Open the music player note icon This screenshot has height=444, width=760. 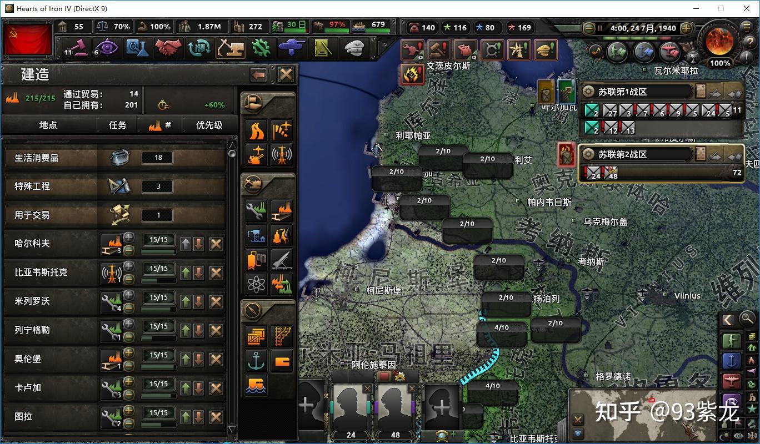coord(596,51)
